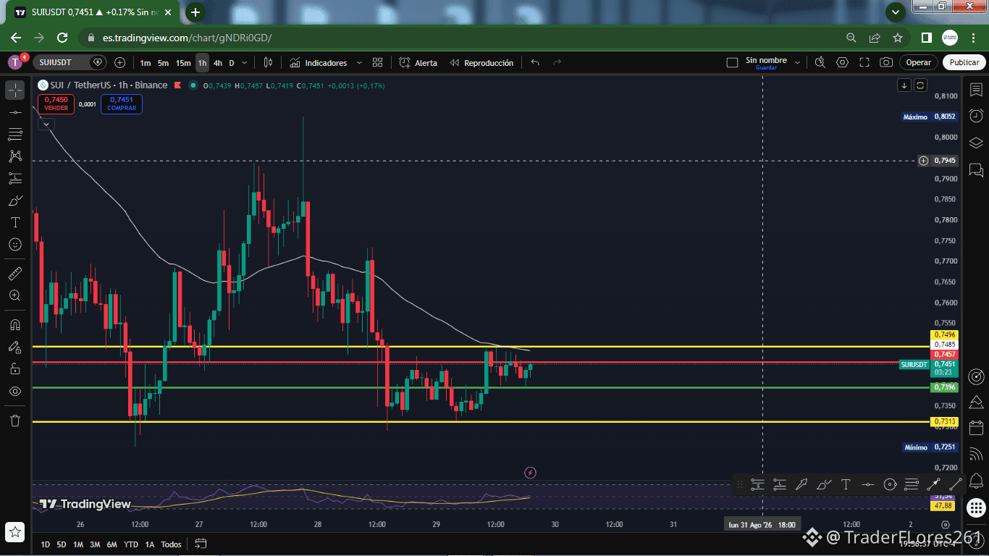
Task: Select the ruler measure tool
Action: click(x=15, y=274)
